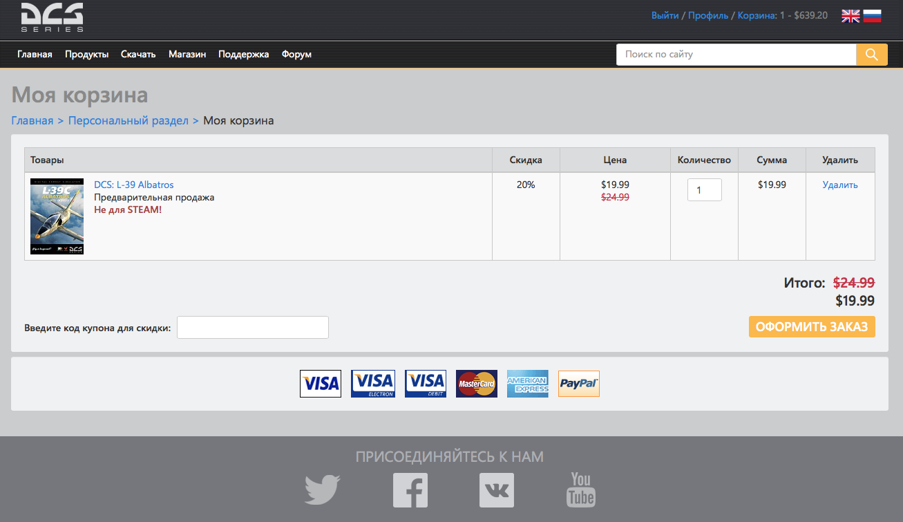Viewport: 903px width, 522px height.
Task: Click the PayPal payment logo
Action: [x=579, y=384]
